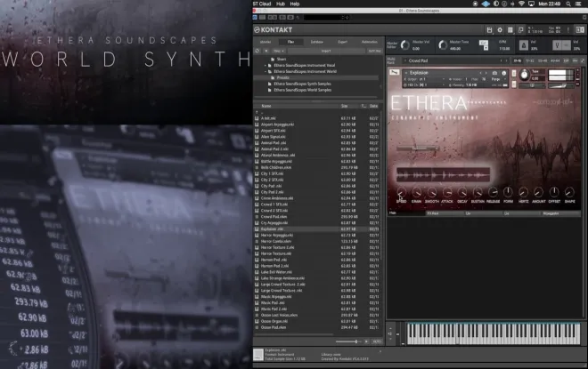Click the FORM knob

508,193
